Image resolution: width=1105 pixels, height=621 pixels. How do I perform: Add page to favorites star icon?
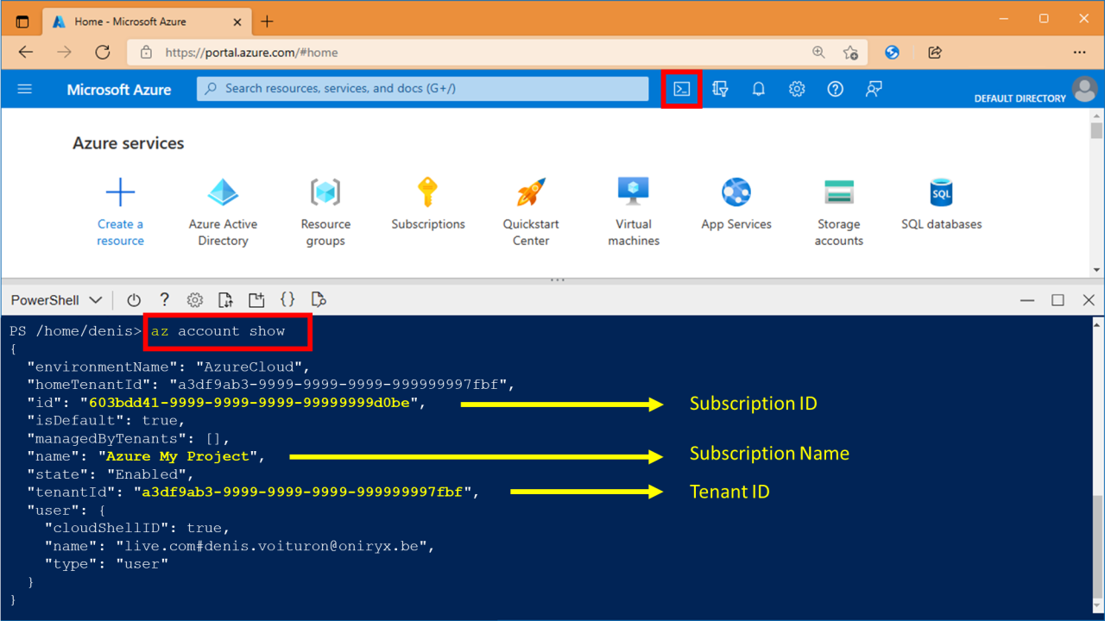(x=850, y=53)
